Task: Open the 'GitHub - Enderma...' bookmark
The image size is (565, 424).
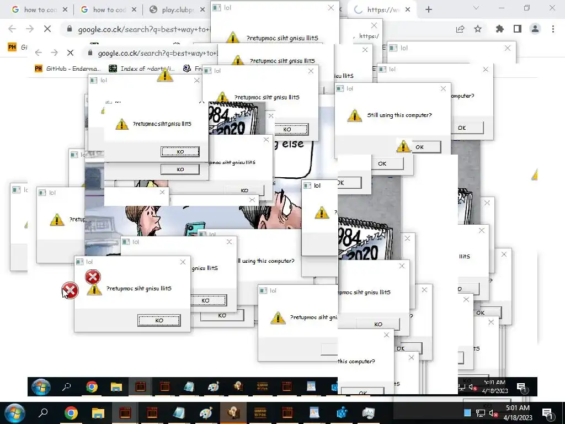Action: 68,68
